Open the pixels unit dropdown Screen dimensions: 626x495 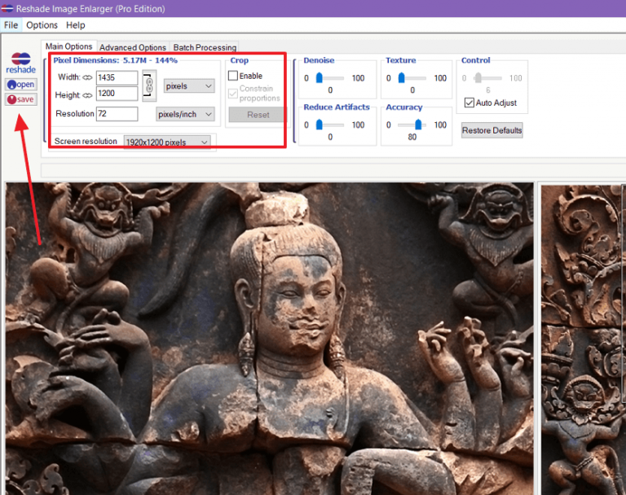(189, 85)
